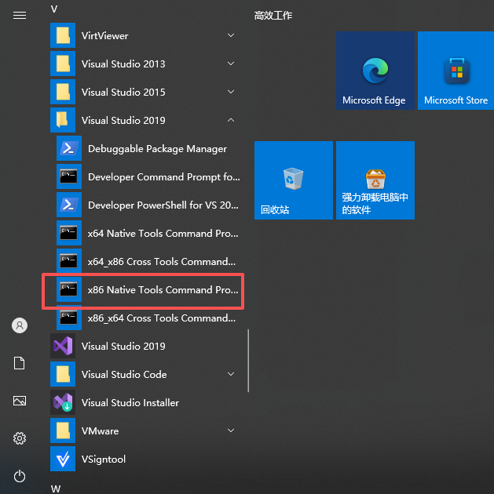
Task: Select x86_x64 Cross Tools Command... entry
Action: (162, 318)
